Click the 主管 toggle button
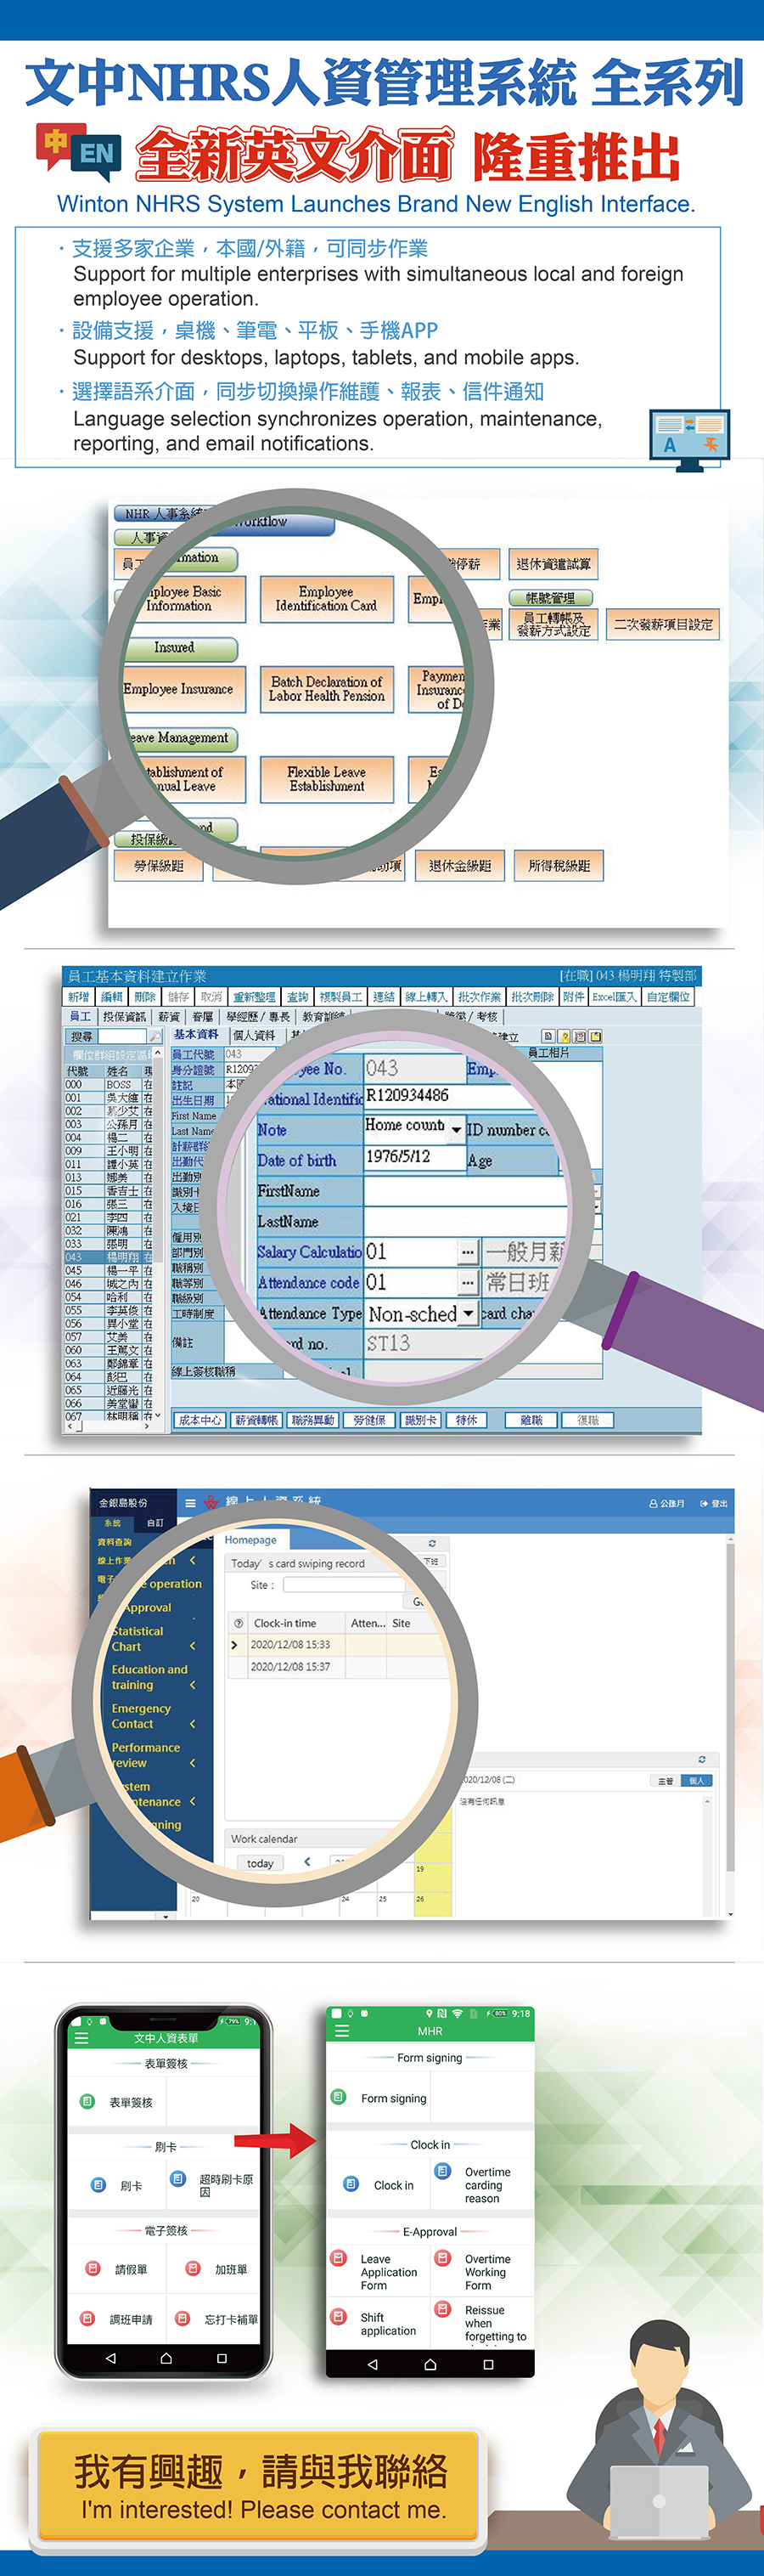 click(666, 1781)
